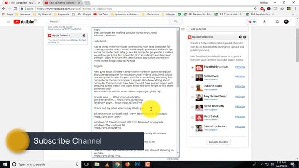This screenshot has height=168, width=299.
Task: Select Owen Hemsath checklist radio button
Action: point(192,107)
